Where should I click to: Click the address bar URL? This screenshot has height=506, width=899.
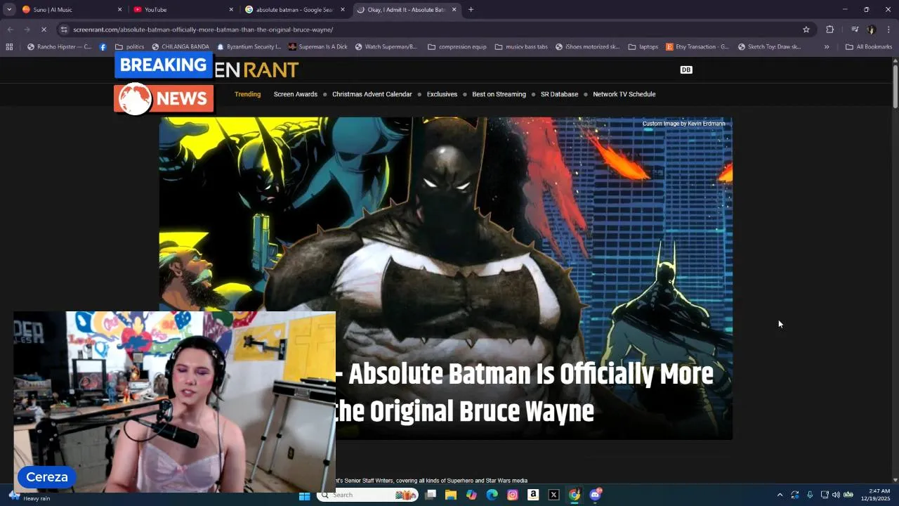point(203,30)
